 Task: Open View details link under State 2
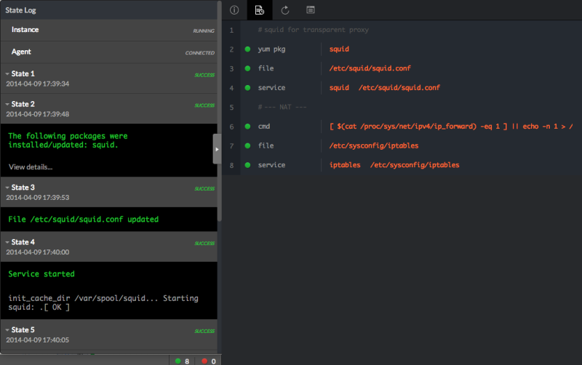(31, 167)
